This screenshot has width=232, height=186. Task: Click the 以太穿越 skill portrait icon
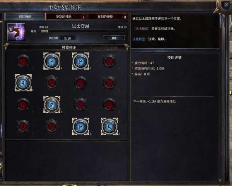tap(16, 32)
